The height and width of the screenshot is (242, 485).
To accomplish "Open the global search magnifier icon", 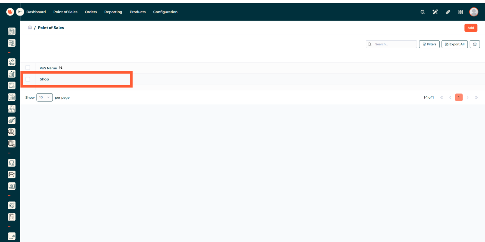I will click(422, 12).
